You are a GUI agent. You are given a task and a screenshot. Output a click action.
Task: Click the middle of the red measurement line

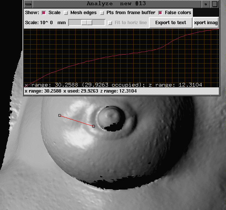pyautogui.click(x=76, y=121)
